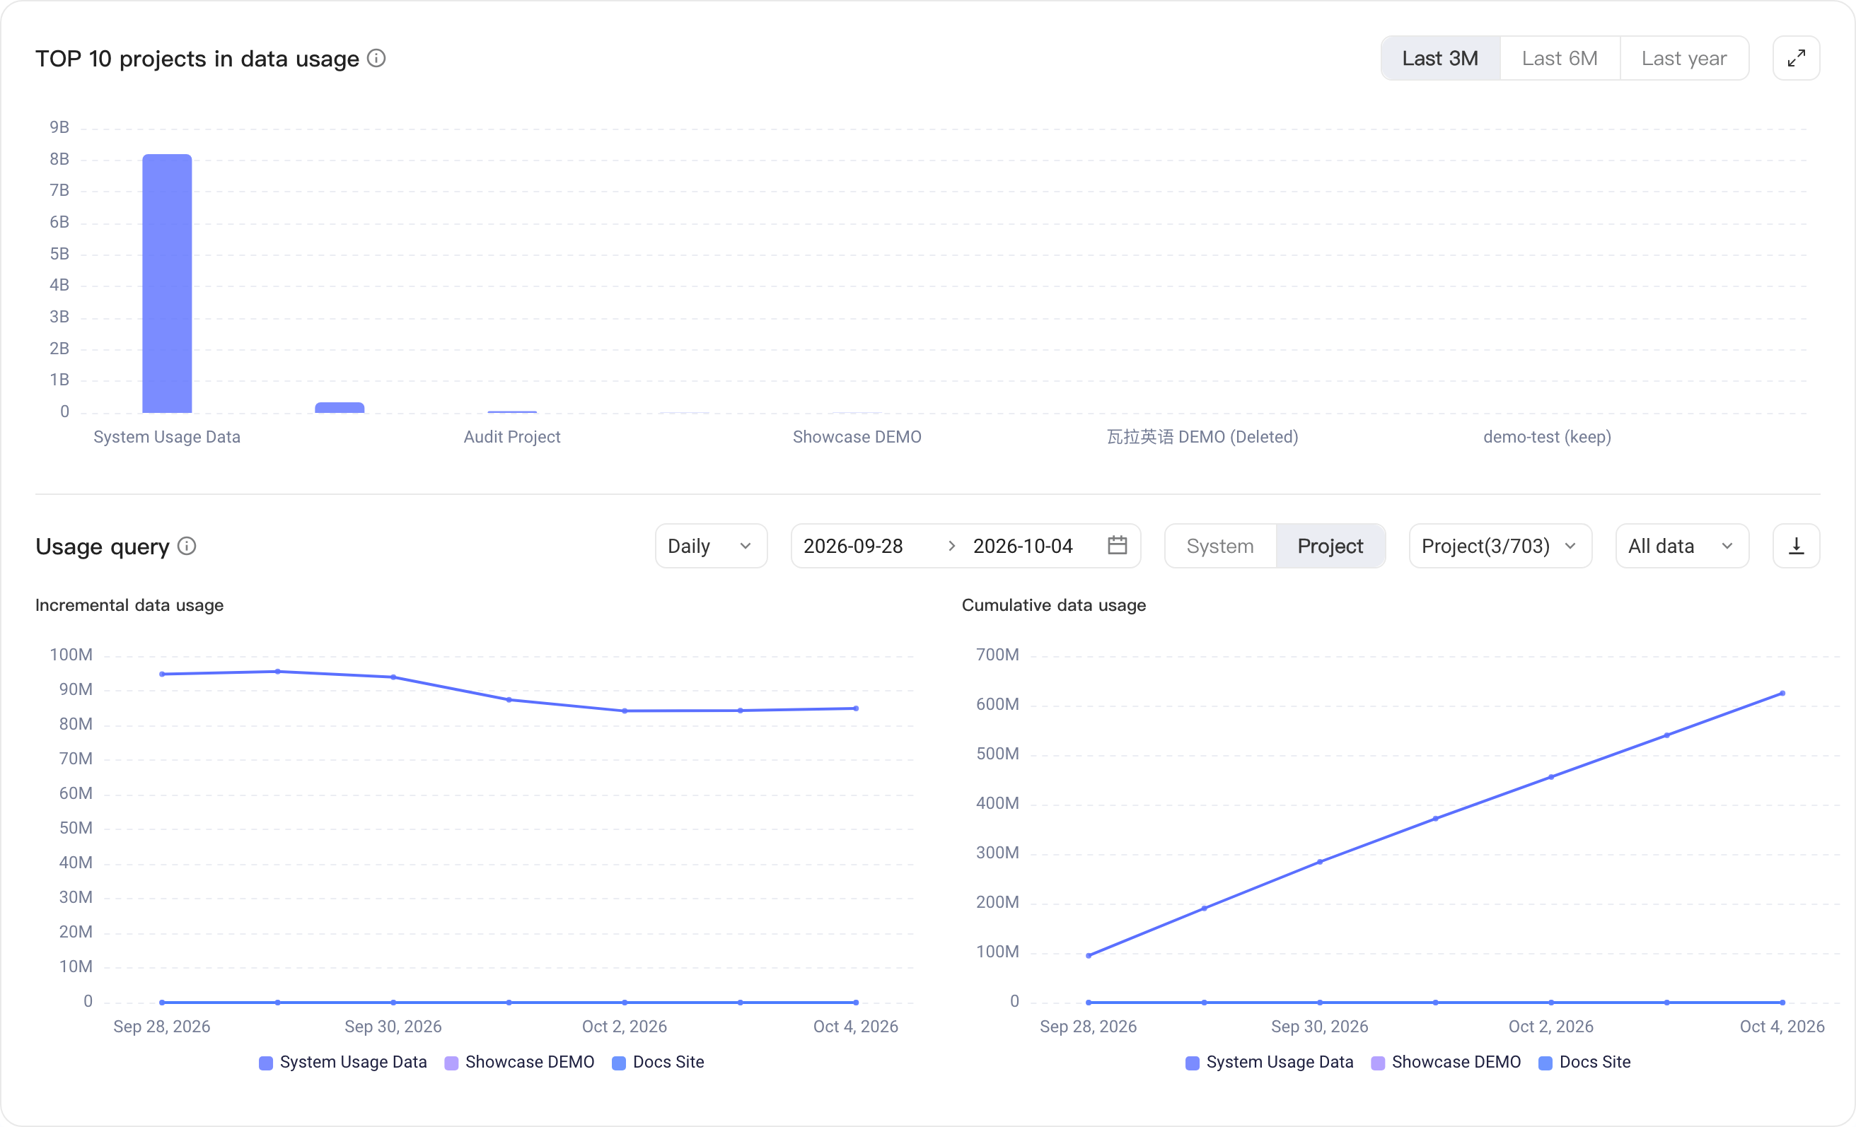Open the Project(3/703) selector dropdown
This screenshot has width=1856, height=1127.
tap(1500, 546)
